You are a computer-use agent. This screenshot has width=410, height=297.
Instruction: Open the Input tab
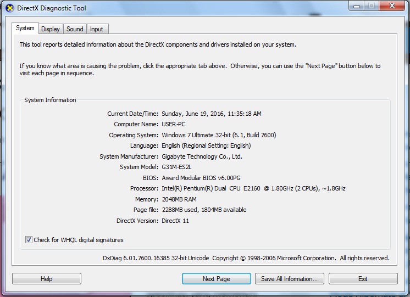[x=97, y=29]
